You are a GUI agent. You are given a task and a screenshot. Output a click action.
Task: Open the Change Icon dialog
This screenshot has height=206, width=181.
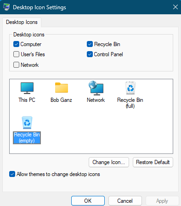[x=109, y=162]
